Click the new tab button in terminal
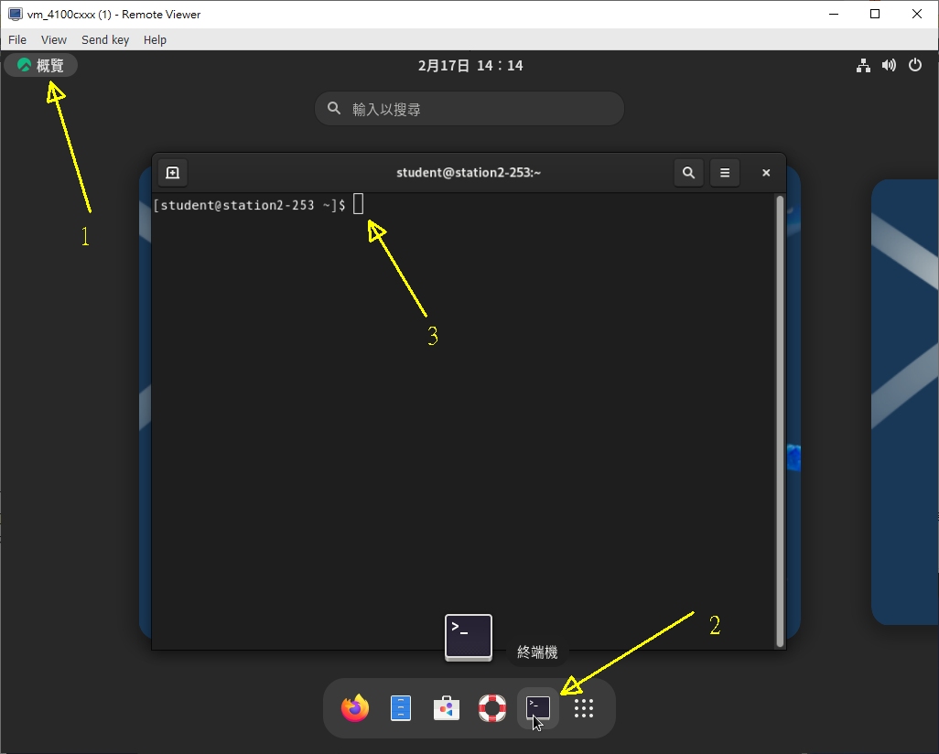This screenshot has width=939, height=754. coord(172,172)
